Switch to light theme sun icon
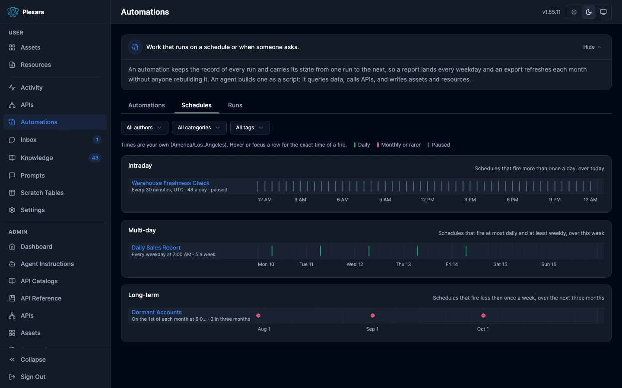 point(574,12)
